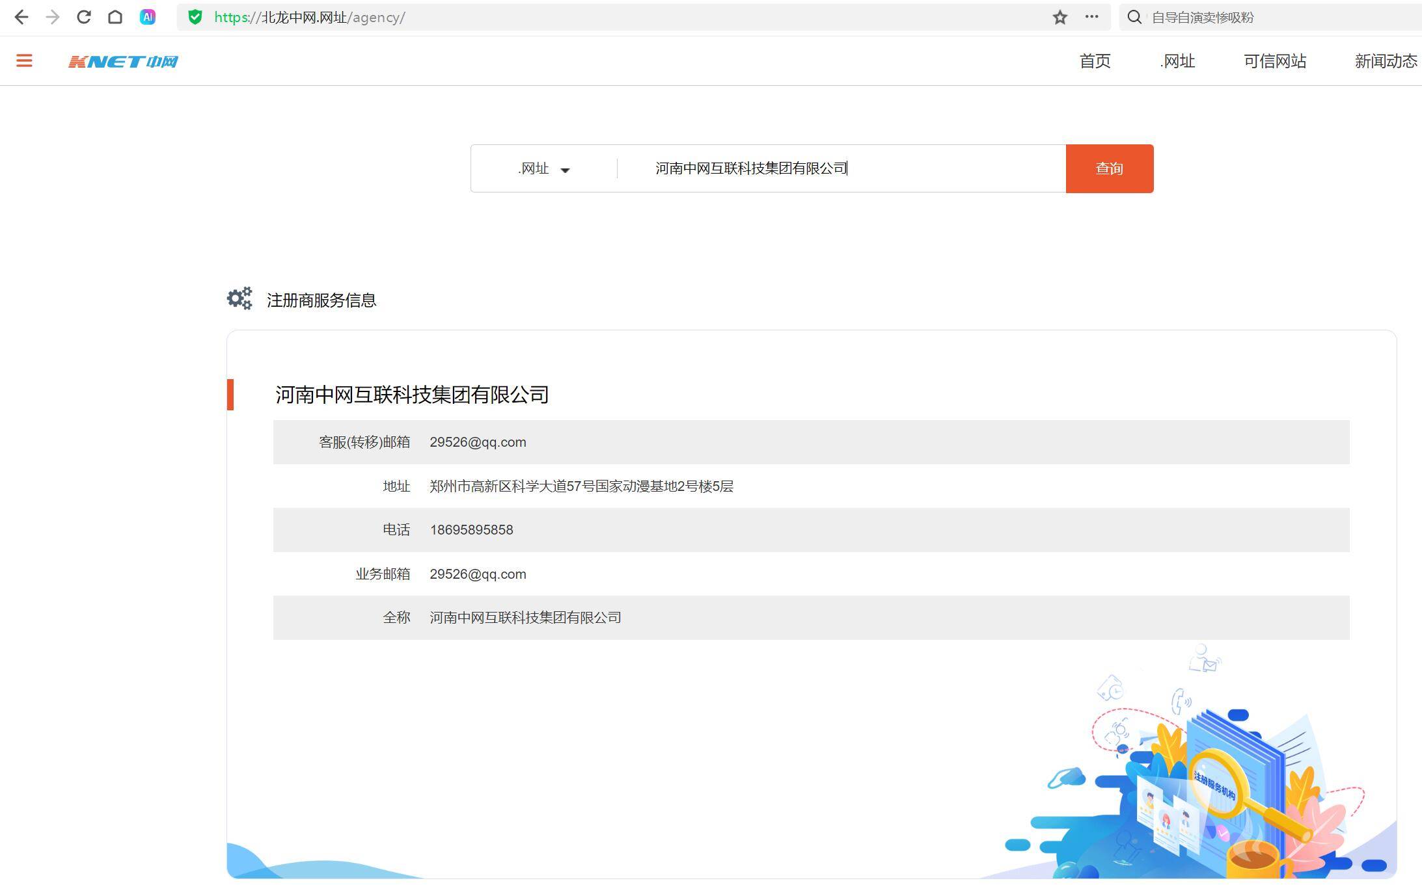Screen dimensions: 1422x885
Task: Open the address bar more options menu
Action: [1091, 17]
